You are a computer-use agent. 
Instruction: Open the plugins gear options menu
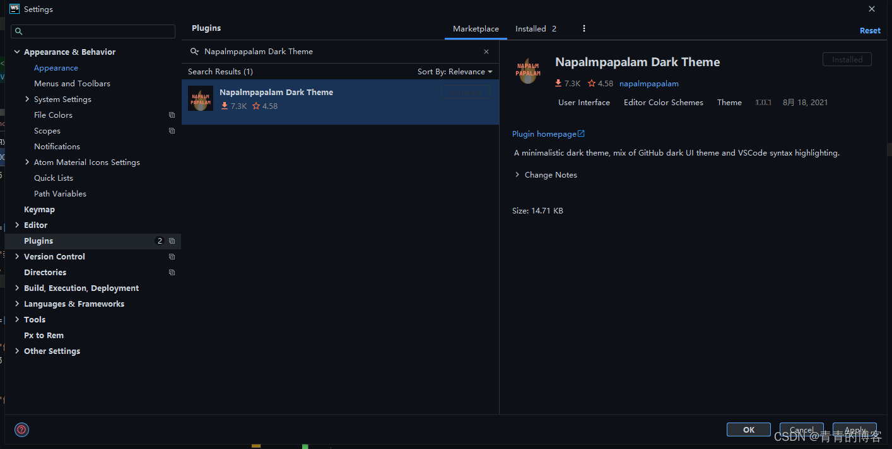[x=584, y=28]
